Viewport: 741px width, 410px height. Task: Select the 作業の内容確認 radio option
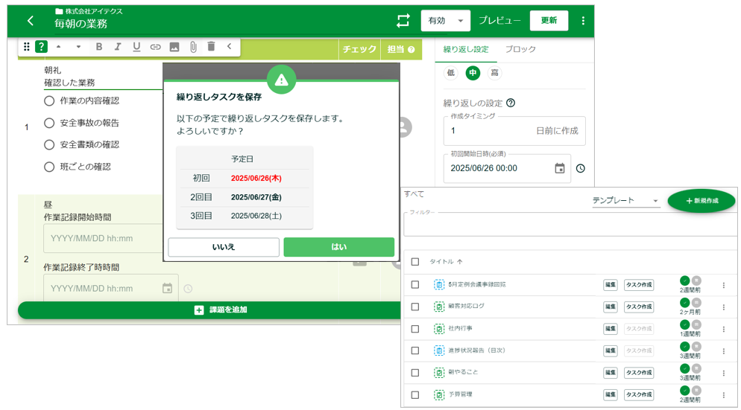tap(49, 100)
